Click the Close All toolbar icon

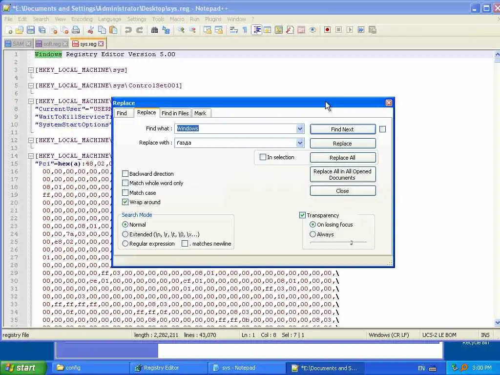tap(65, 30)
